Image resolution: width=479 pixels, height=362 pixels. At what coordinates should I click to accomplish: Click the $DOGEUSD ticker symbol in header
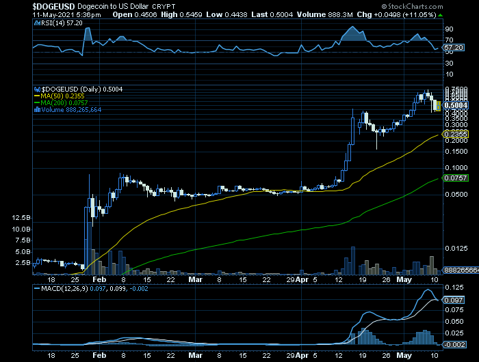click(53, 6)
